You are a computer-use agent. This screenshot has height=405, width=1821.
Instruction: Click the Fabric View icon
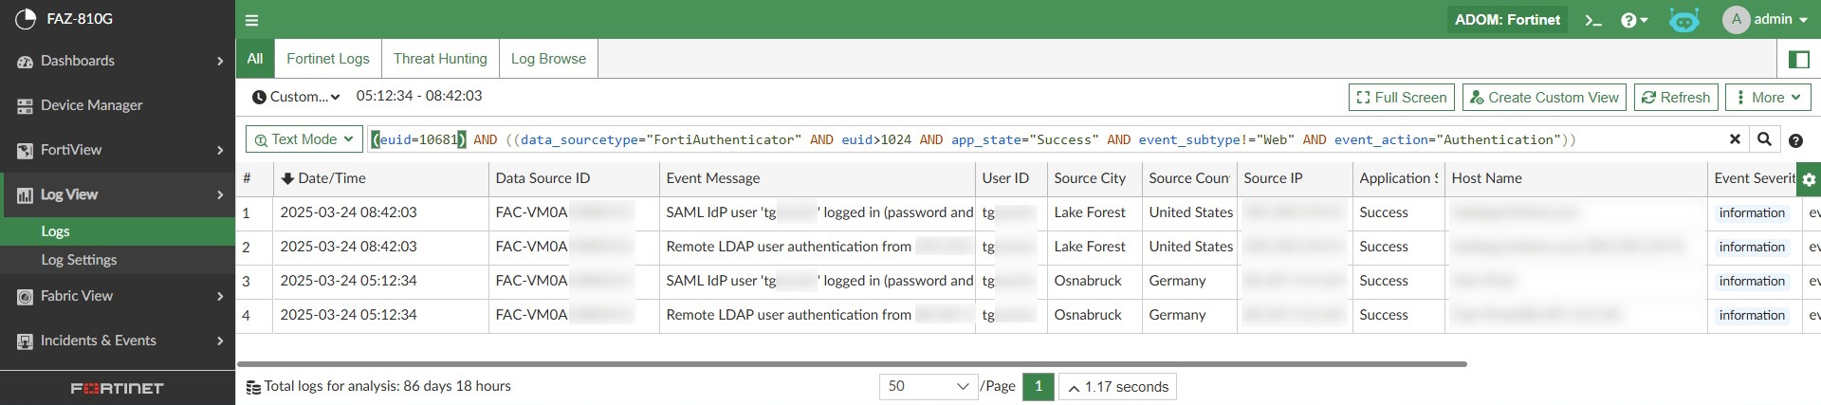point(25,297)
